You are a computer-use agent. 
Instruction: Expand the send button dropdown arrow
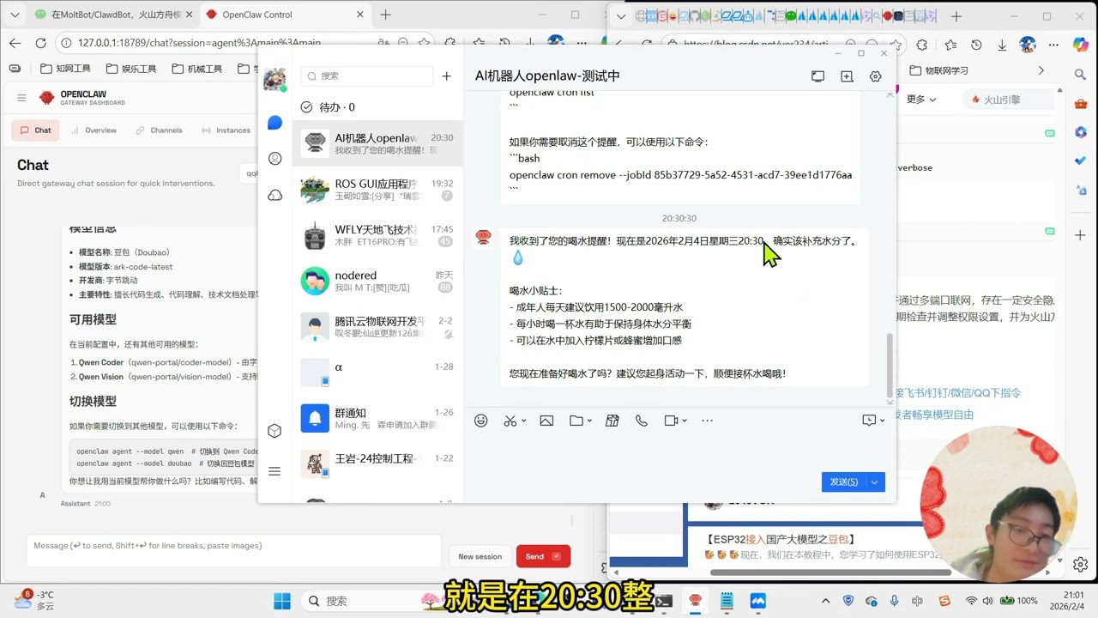874,482
